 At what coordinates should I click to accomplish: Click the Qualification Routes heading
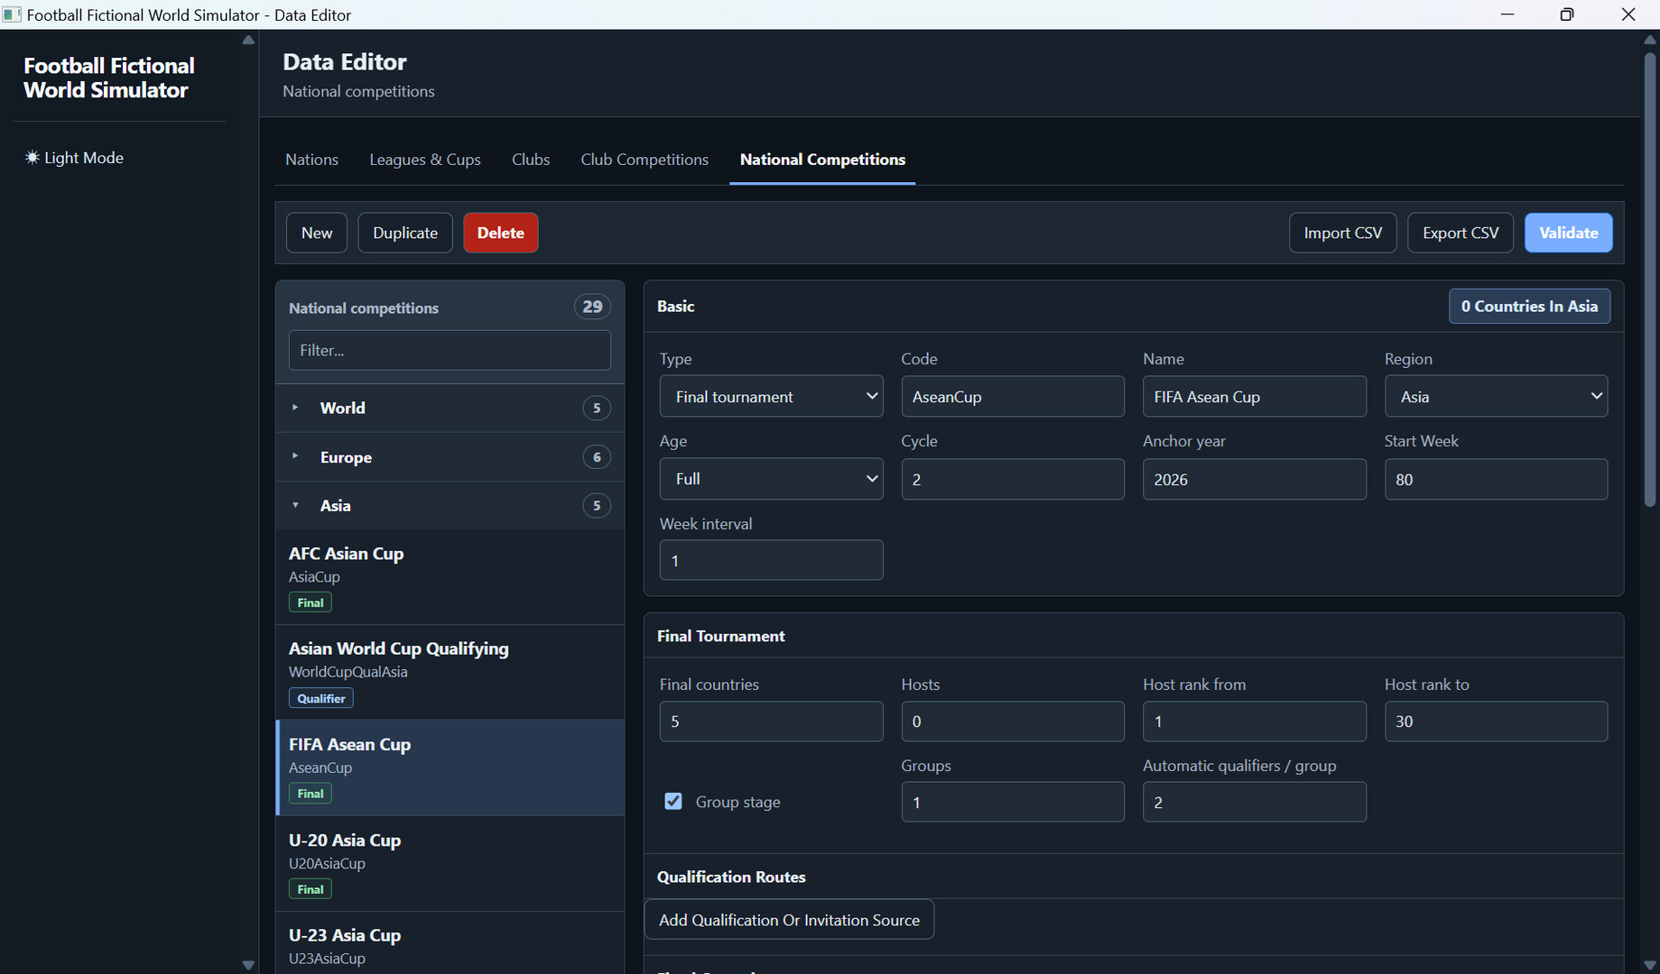pyautogui.click(x=731, y=877)
